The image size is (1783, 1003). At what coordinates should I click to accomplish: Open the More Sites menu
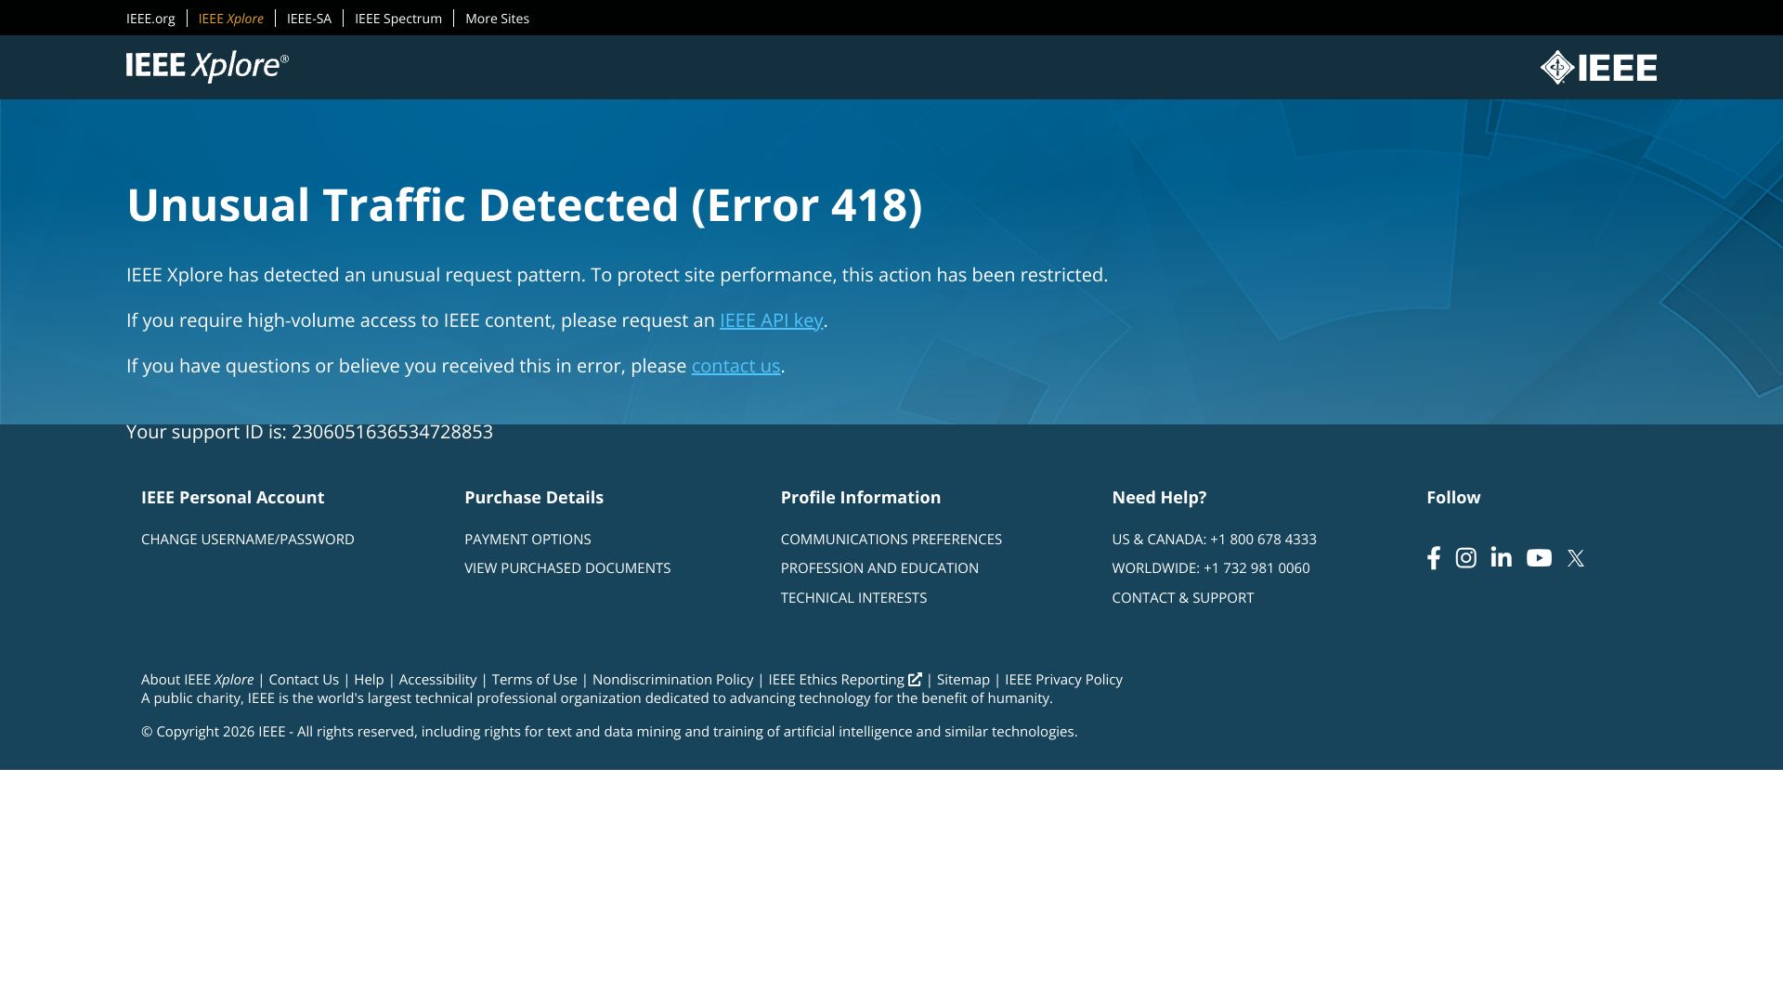click(497, 19)
